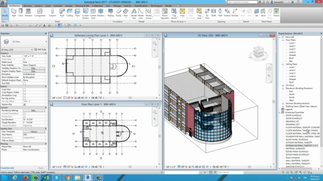Toggle the Crop View checkbox
Image resolution: width=323 pixels, height=181 pixels.
(x=24, y=89)
